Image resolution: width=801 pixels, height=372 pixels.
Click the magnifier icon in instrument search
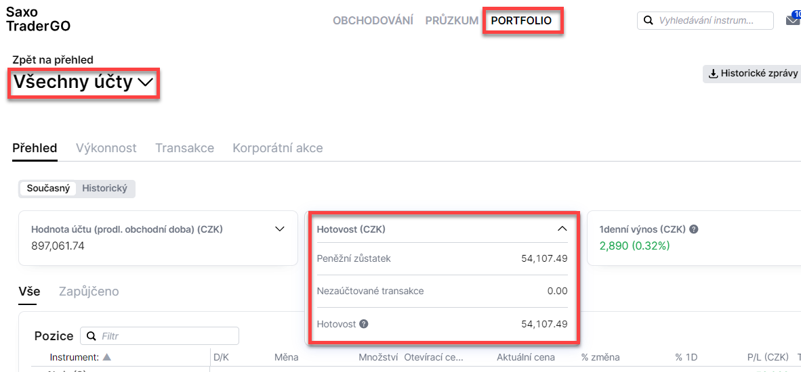[649, 21]
